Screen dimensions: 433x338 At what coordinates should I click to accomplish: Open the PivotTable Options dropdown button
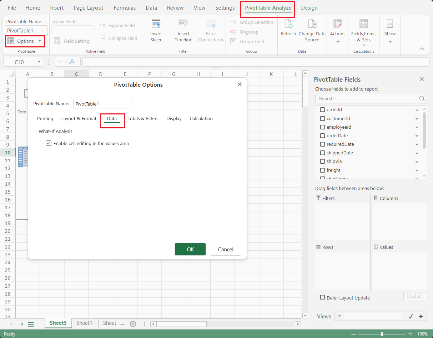(x=25, y=41)
